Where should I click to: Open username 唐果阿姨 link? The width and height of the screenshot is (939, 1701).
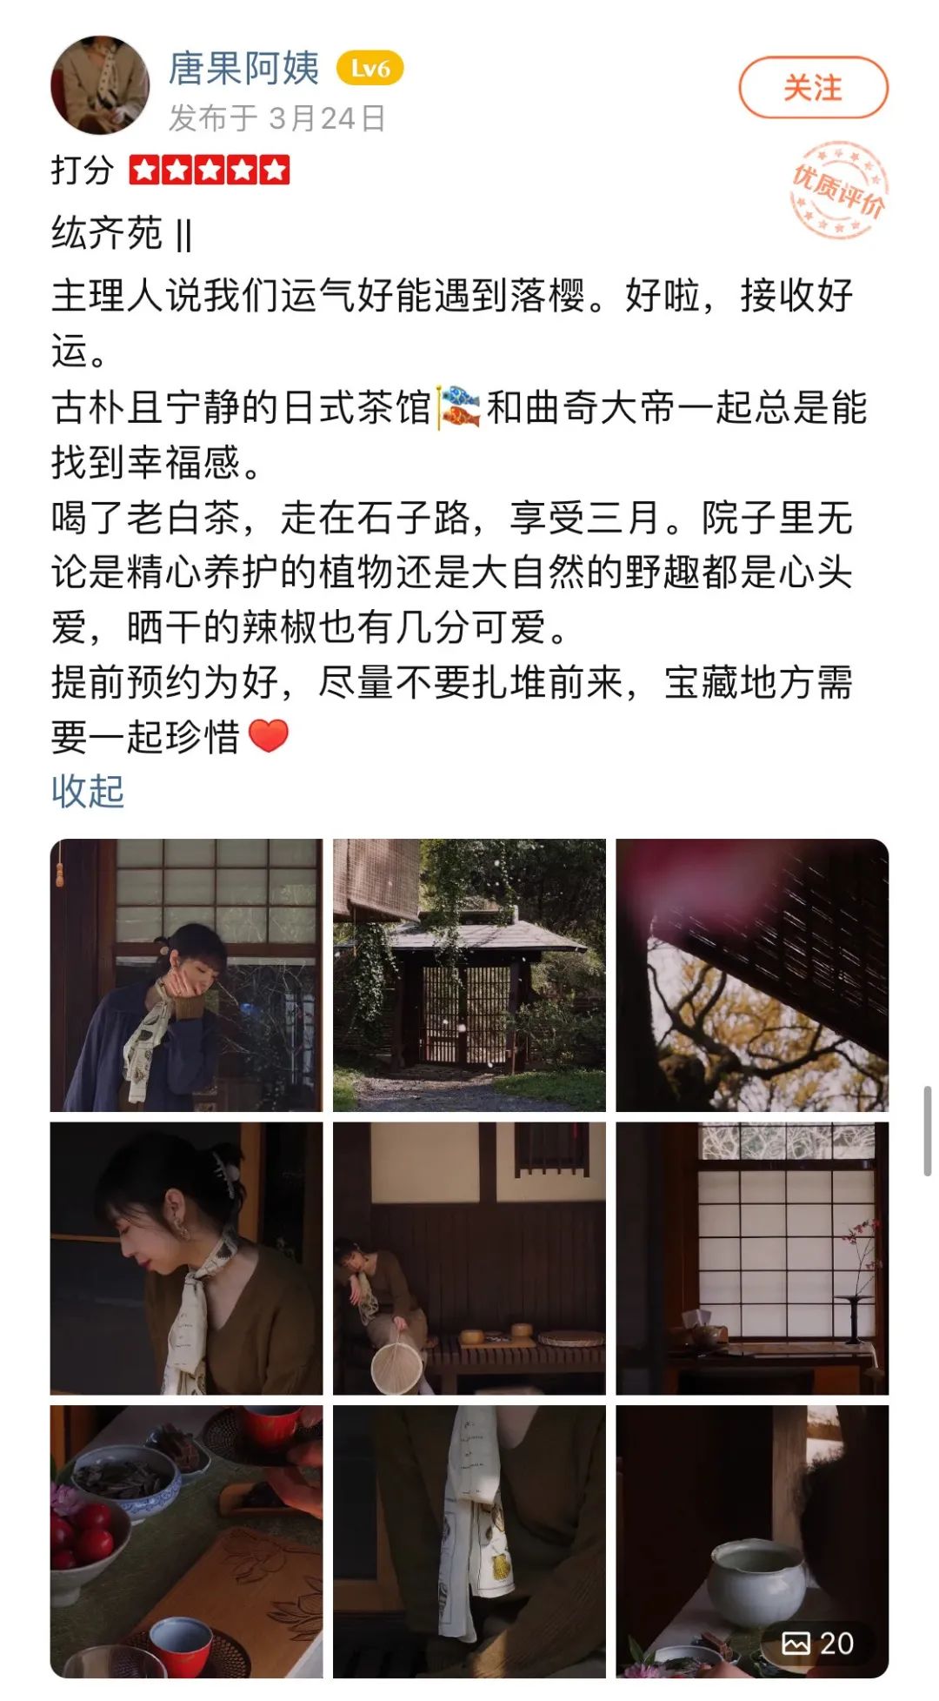point(244,68)
